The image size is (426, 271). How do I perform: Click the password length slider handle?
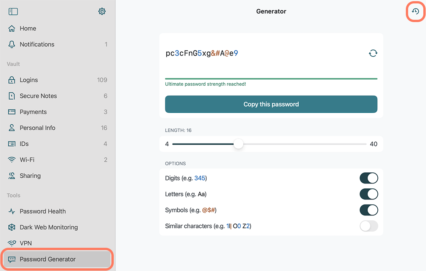coord(238,144)
